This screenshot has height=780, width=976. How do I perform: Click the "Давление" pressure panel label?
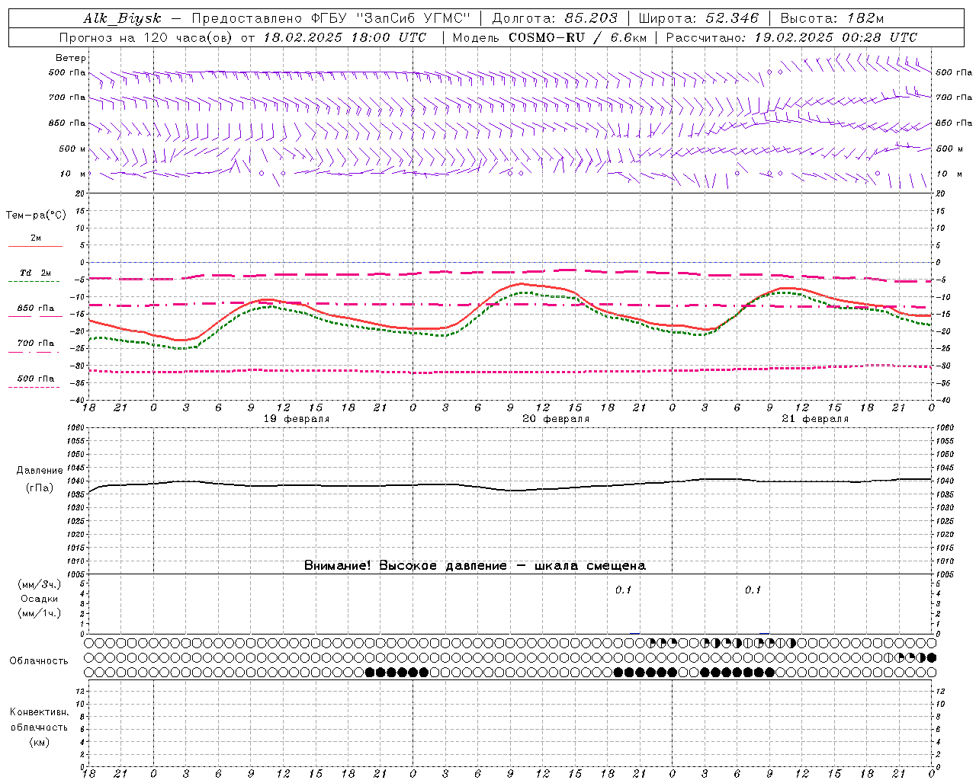pos(40,471)
